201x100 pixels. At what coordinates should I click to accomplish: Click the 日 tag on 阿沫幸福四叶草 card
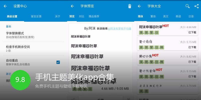coord(157,33)
